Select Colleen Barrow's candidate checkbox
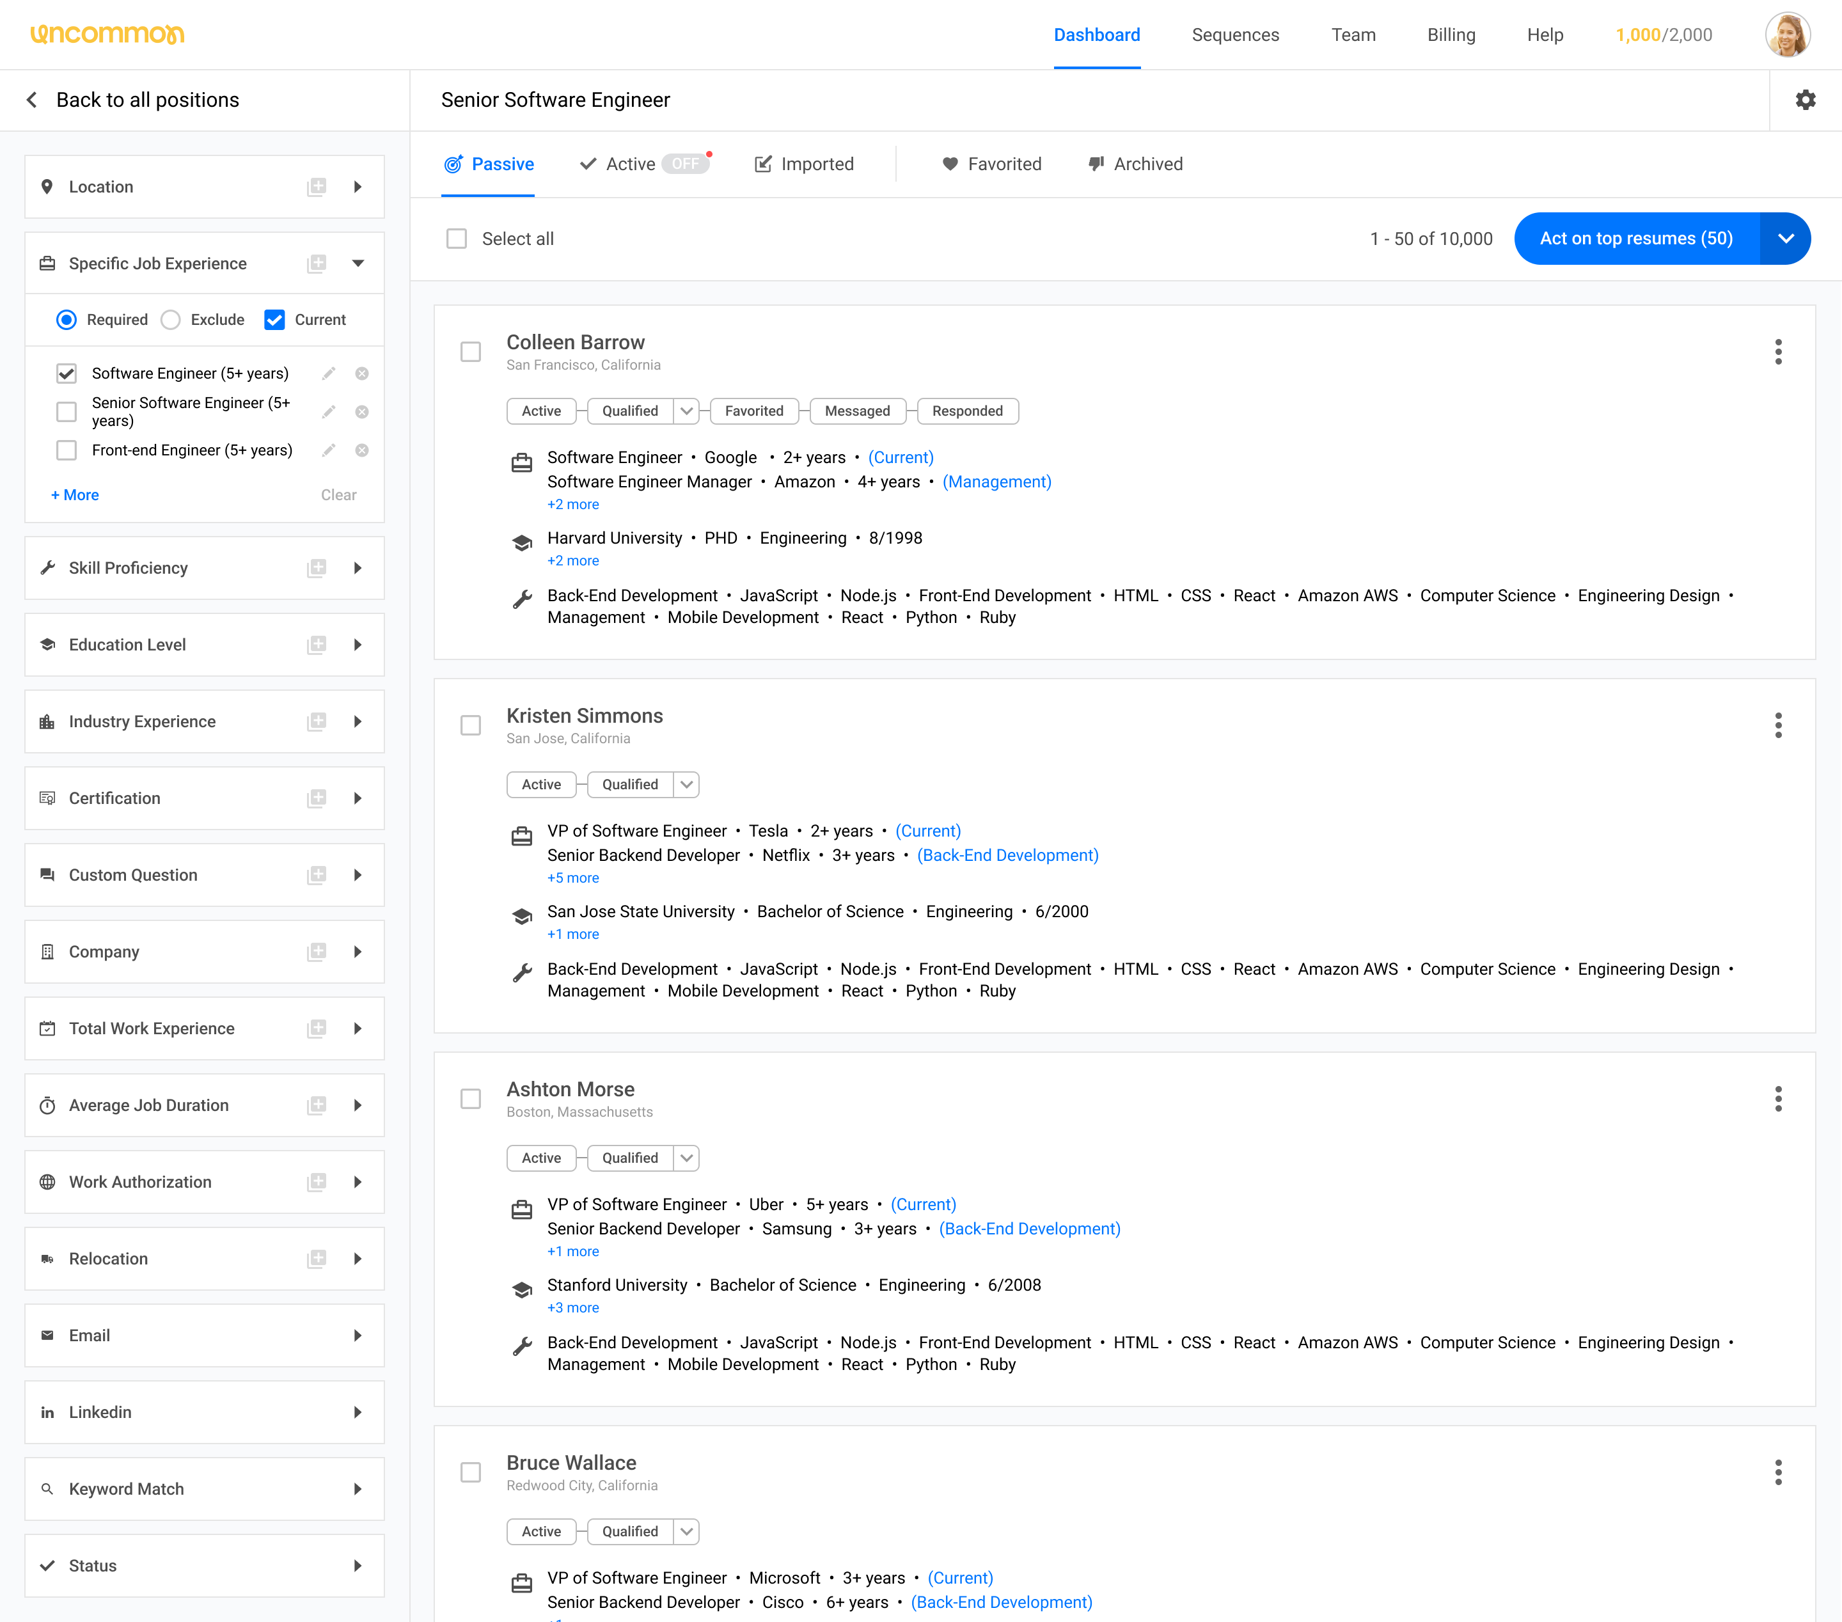 470,351
